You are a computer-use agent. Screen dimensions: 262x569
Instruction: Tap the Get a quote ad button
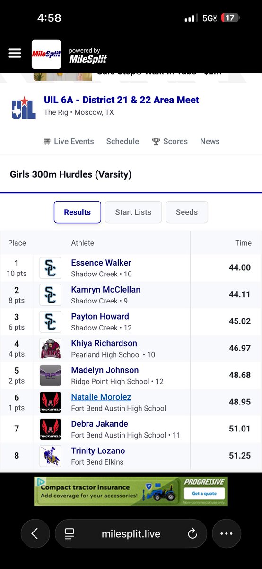(x=205, y=494)
